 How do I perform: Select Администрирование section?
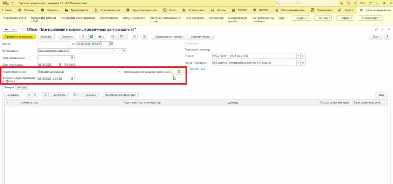[375, 10]
